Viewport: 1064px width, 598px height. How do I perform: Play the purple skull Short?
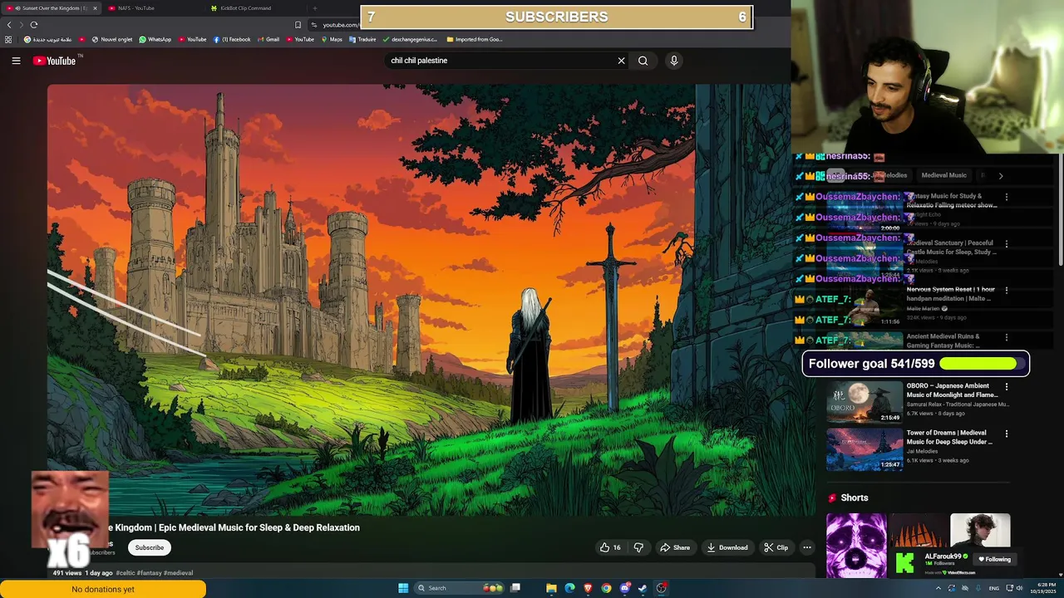coord(856,545)
